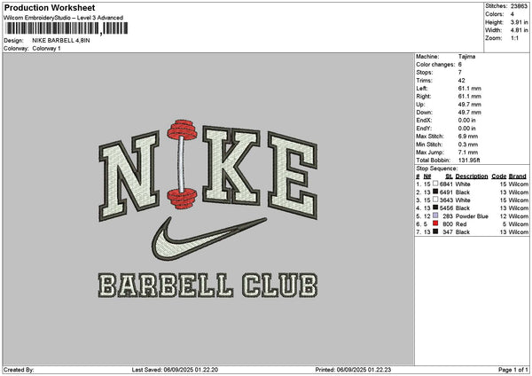Click the Max Jump value 7.1 mm
The height and width of the screenshot is (376, 532).
click(x=468, y=153)
